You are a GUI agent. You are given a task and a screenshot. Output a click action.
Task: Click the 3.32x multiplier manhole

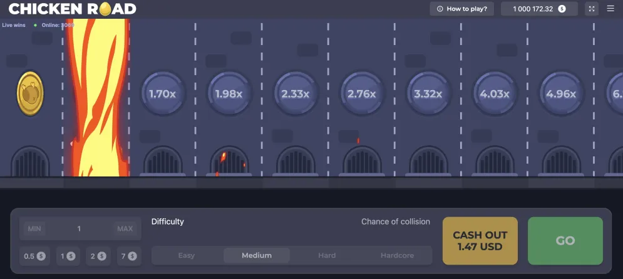coord(428,94)
